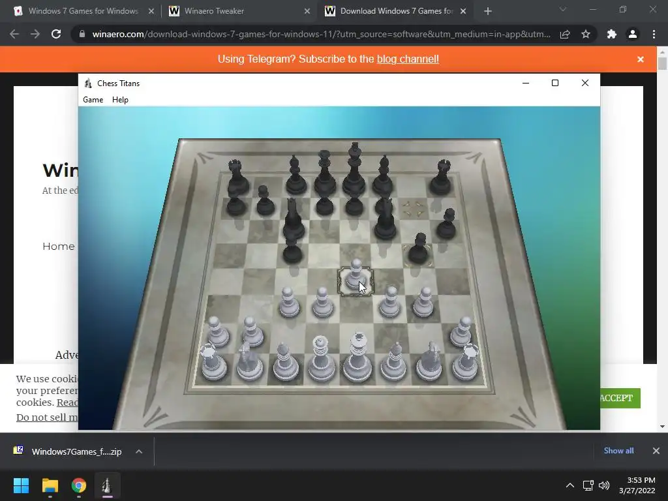This screenshot has width=668, height=501.
Task: Open the Read link in cookie notice
Action: click(67, 402)
